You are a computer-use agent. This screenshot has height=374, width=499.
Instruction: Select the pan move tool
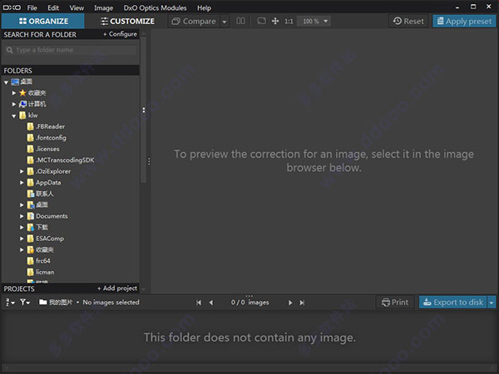275,21
